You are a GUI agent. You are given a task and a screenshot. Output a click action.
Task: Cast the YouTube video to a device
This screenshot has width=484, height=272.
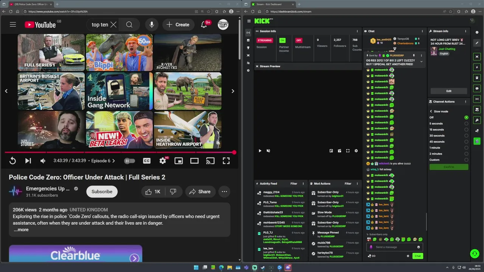pos(210,161)
